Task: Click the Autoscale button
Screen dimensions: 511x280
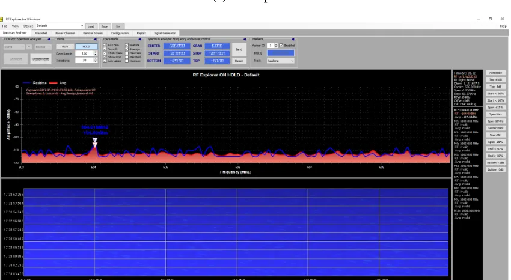Action: pyautogui.click(x=495, y=73)
